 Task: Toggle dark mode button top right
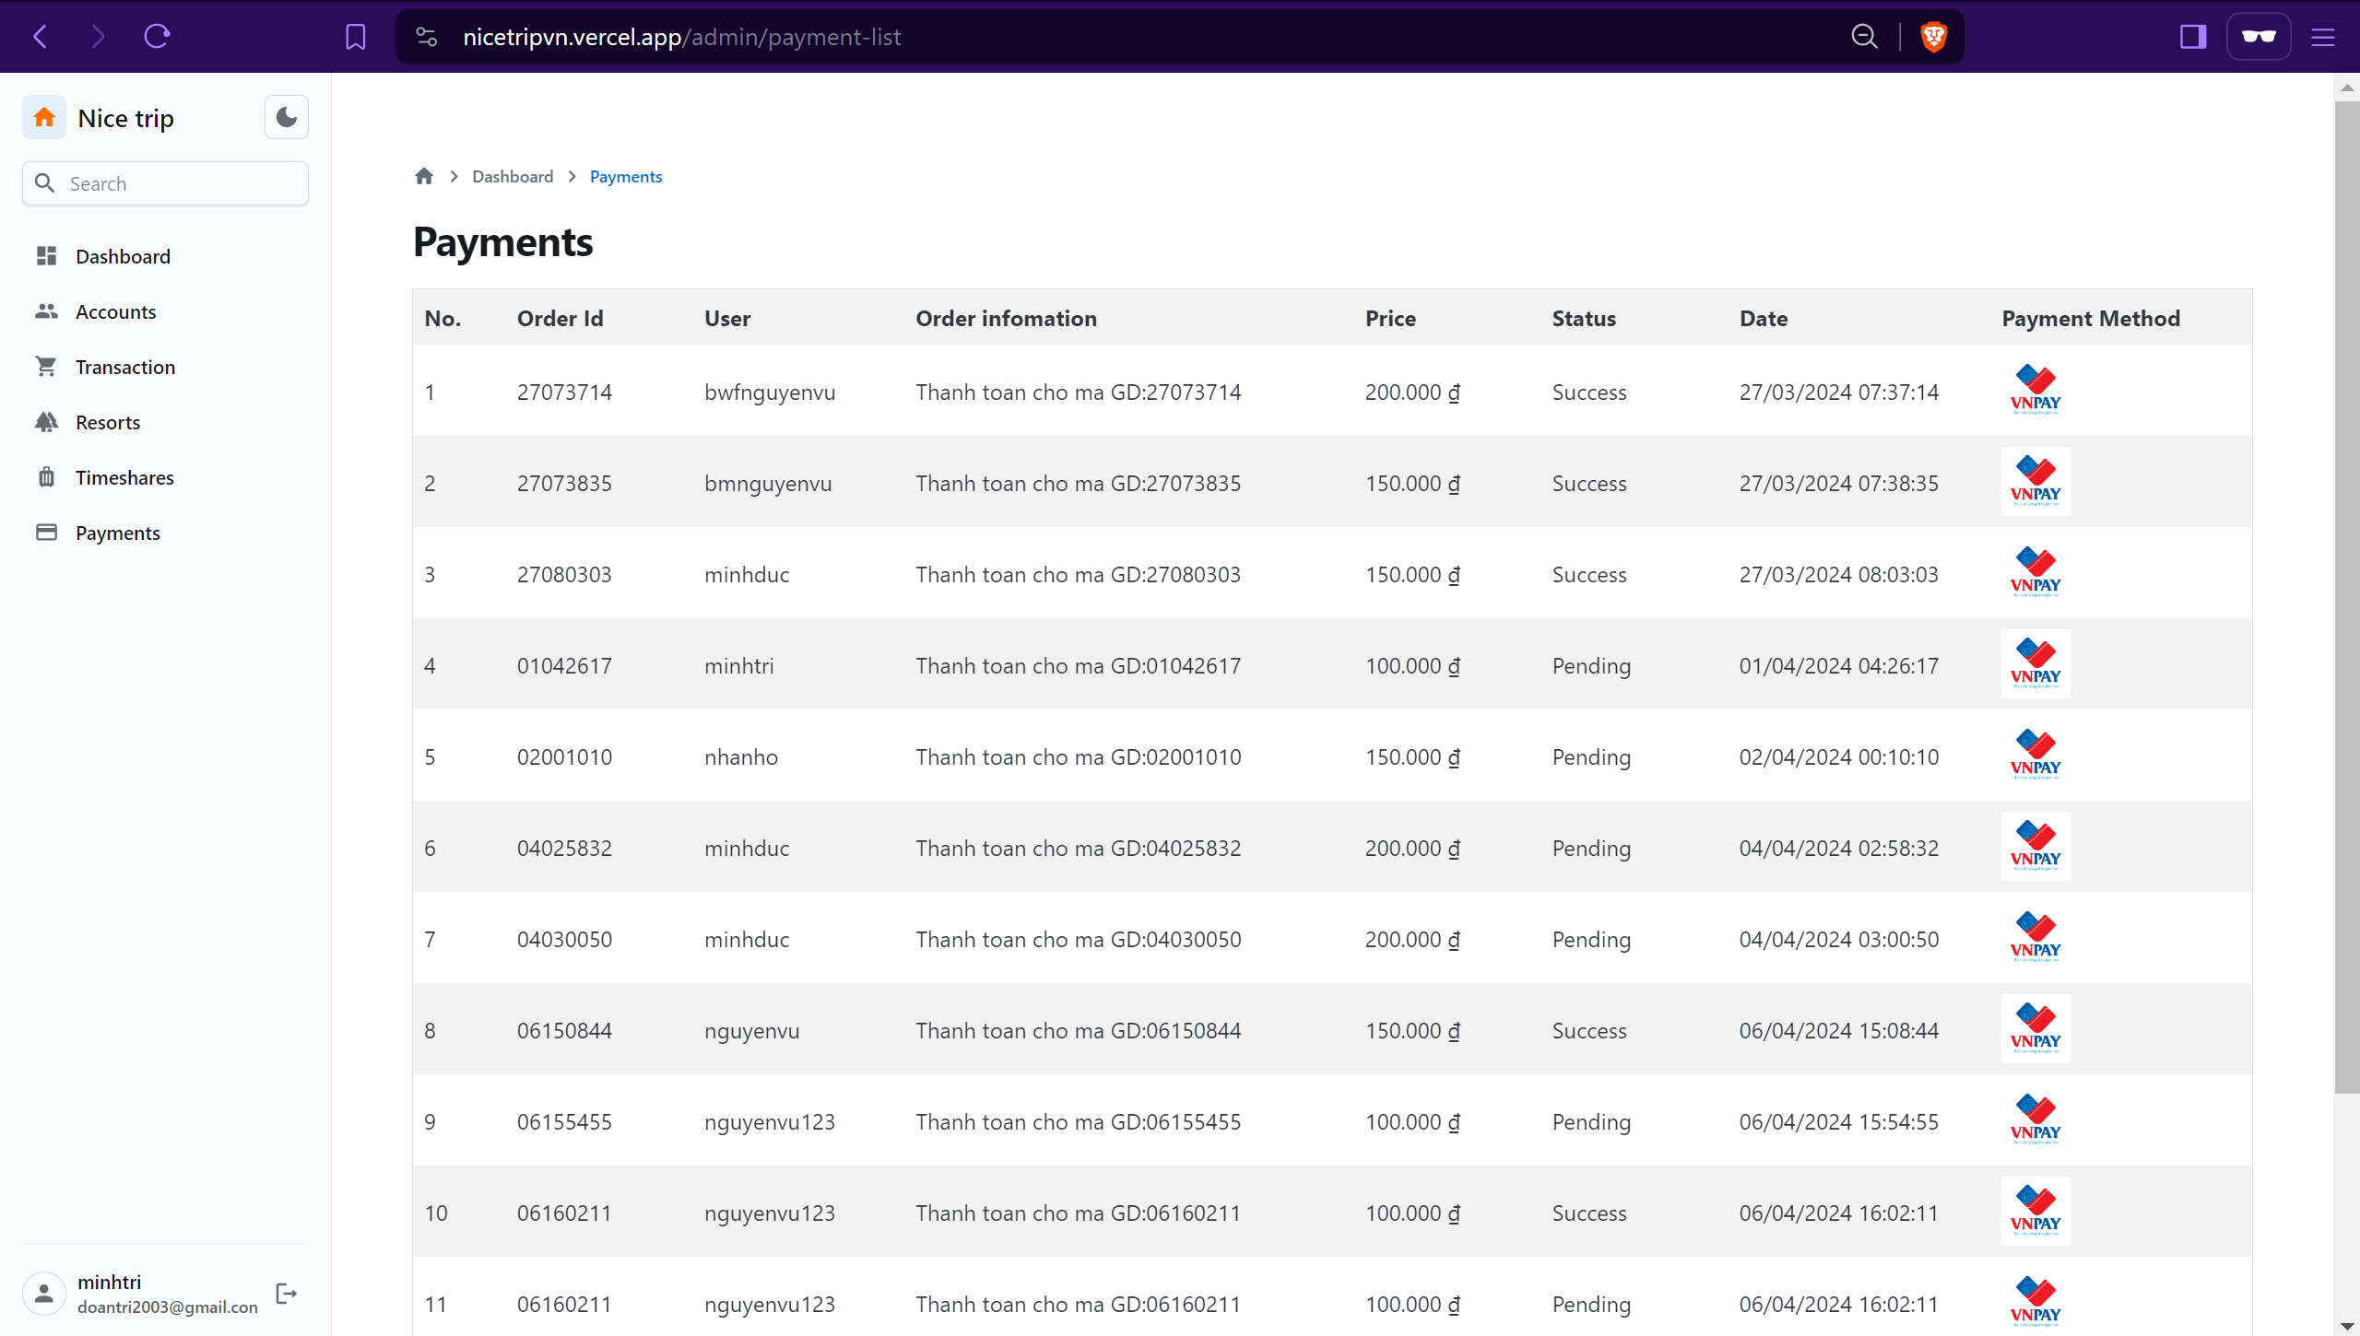(285, 117)
